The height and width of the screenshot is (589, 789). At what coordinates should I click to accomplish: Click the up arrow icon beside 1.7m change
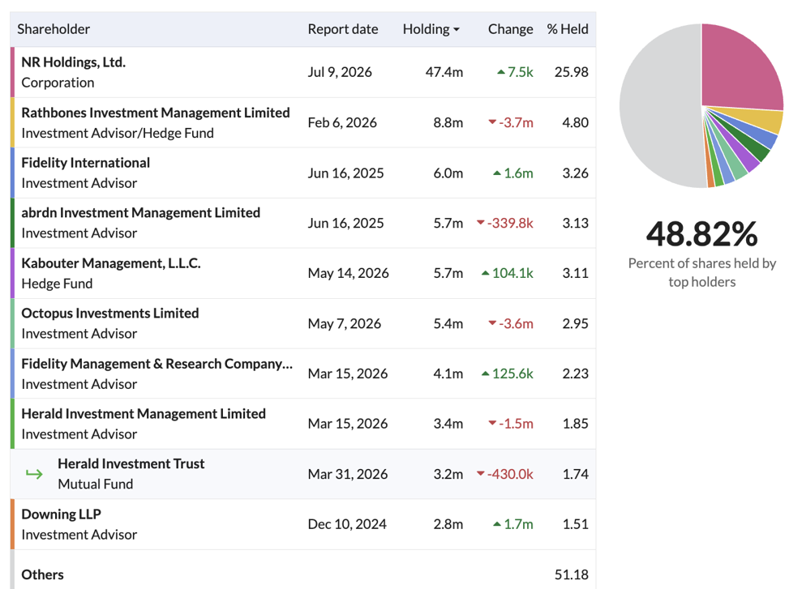tap(497, 524)
